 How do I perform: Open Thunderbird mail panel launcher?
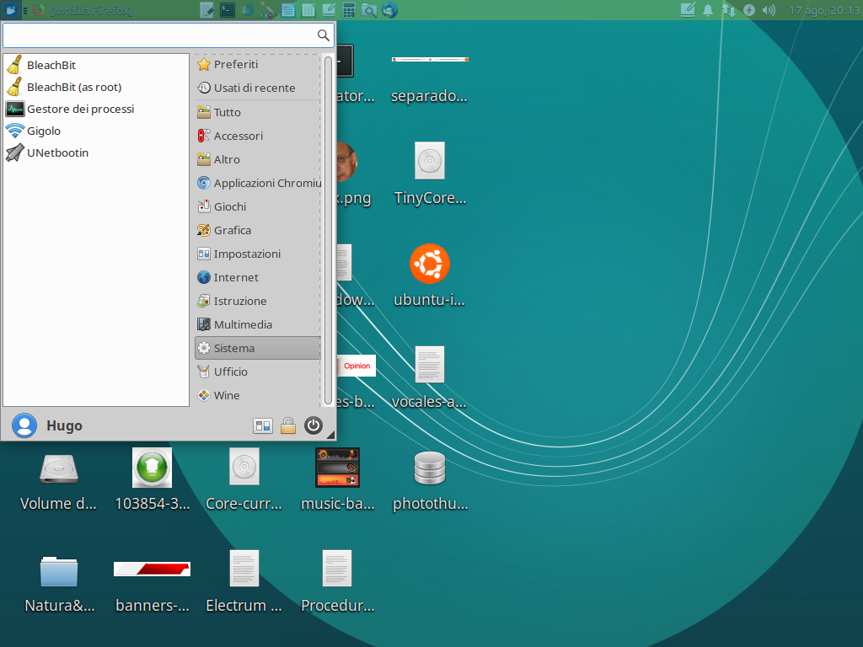click(x=389, y=10)
